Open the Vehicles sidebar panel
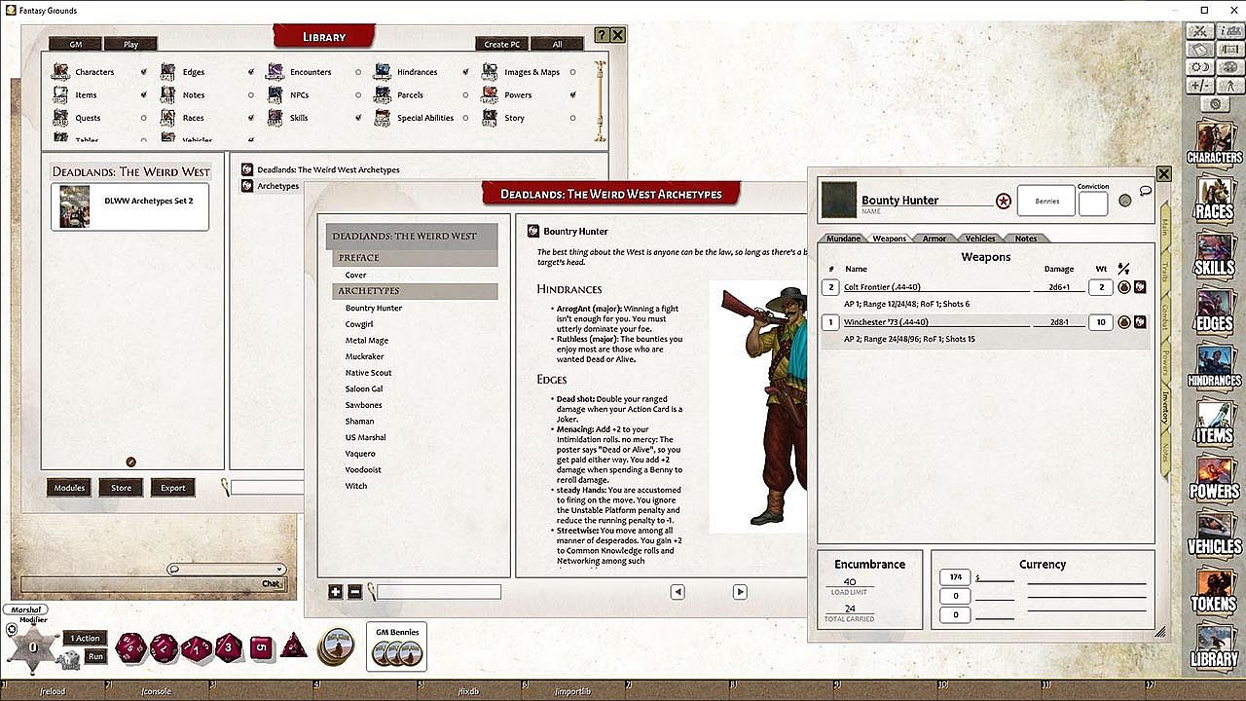Viewport: 1246px width, 701px height. point(1214,533)
